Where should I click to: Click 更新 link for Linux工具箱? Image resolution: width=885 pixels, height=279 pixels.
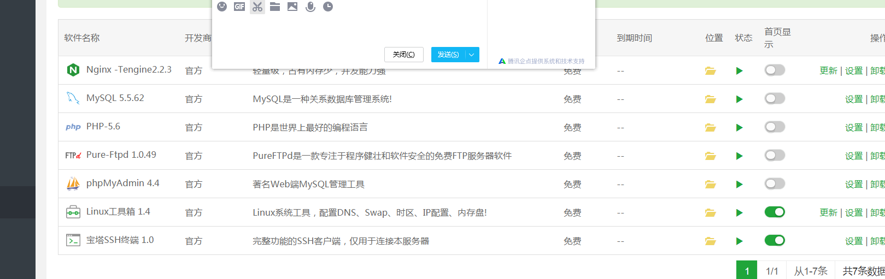coord(828,212)
